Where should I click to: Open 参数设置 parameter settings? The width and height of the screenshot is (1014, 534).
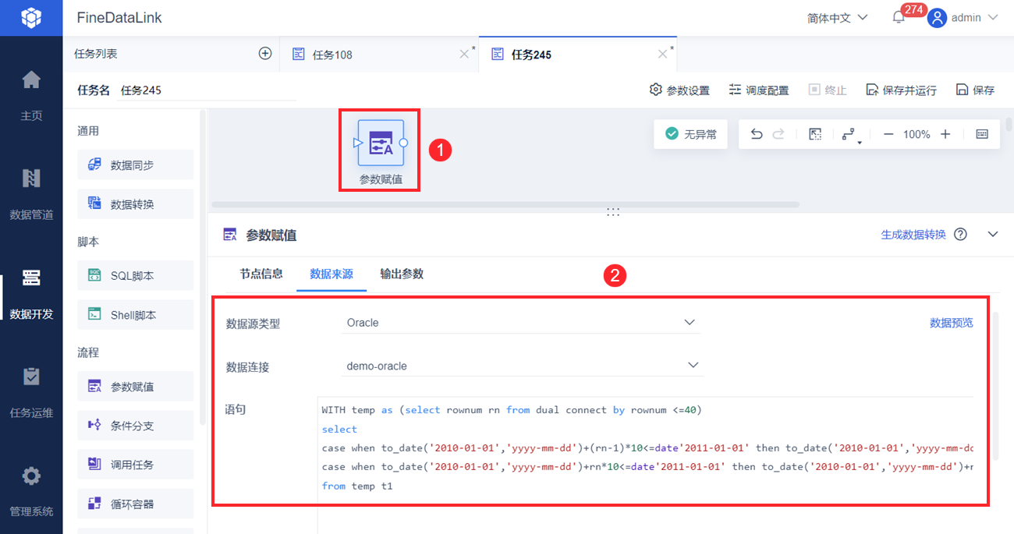[679, 90]
